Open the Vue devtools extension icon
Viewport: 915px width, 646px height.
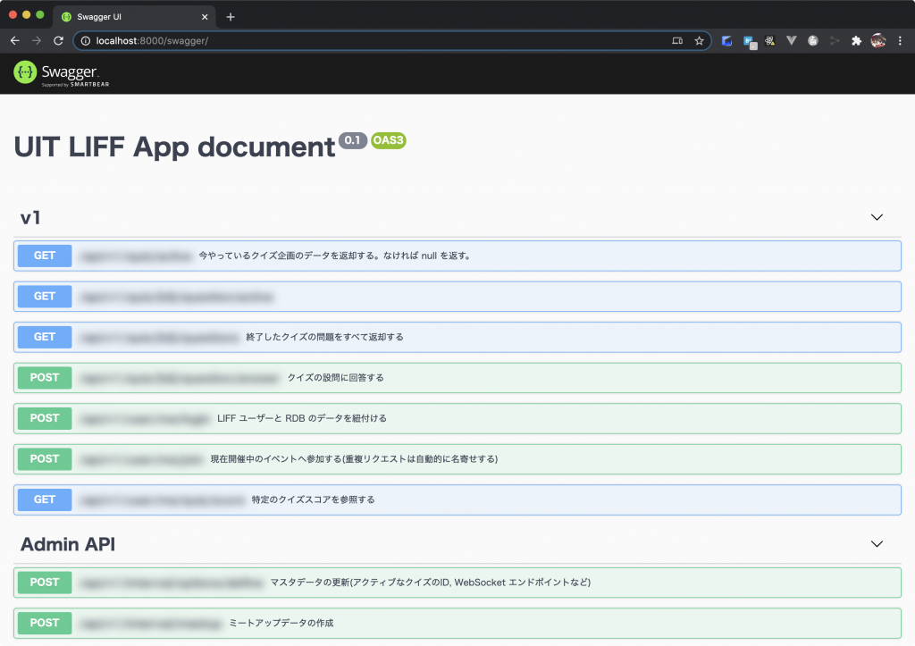792,41
